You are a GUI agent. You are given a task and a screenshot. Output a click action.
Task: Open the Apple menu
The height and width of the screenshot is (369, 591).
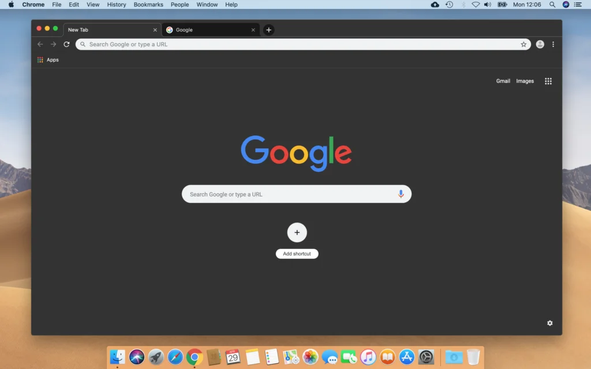pos(12,5)
